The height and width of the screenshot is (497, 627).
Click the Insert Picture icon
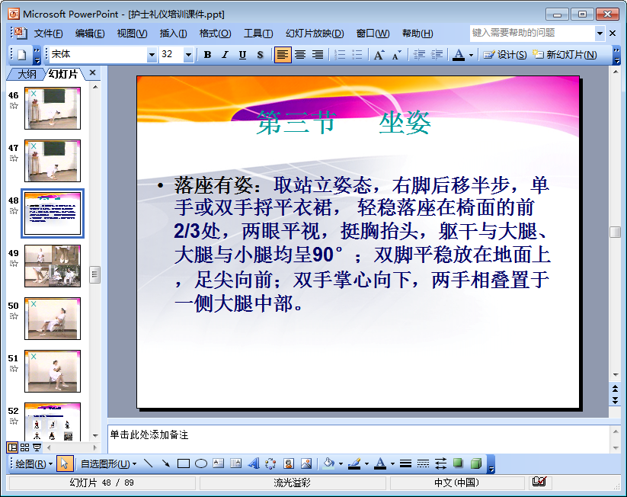306,463
